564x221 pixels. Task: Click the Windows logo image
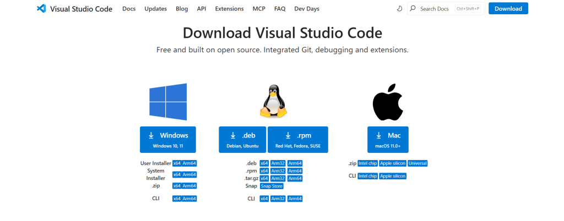pyautogui.click(x=168, y=102)
